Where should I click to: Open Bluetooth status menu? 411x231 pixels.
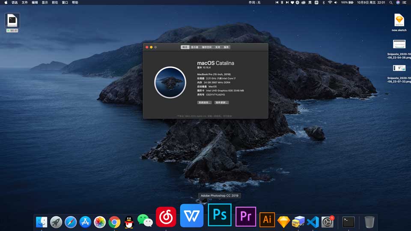[324, 3]
